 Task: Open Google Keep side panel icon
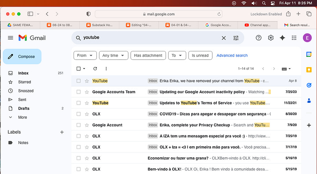(309, 70)
